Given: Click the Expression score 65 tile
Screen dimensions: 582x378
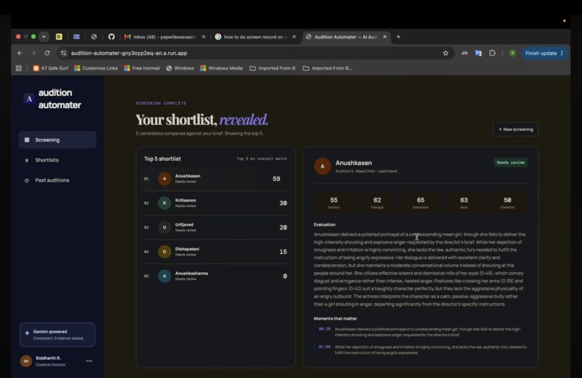Looking at the screenshot, I should [x=420, y=203].
